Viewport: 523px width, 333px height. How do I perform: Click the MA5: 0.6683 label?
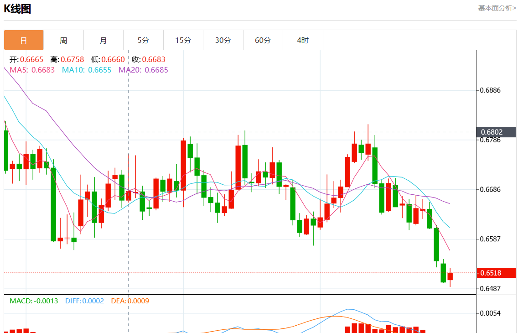(32, 70)
